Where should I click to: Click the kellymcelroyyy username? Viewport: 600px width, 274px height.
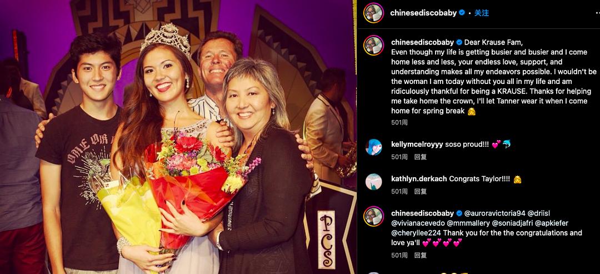point(417,145)
